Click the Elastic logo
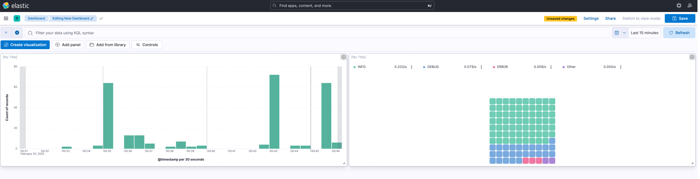700x179 pixels. (x=16, y=5)
